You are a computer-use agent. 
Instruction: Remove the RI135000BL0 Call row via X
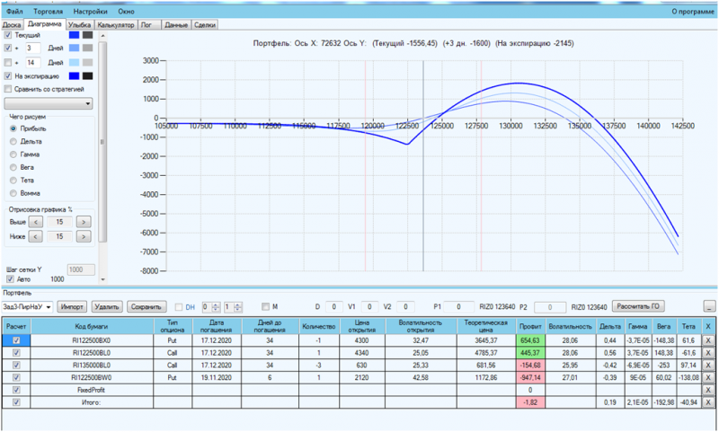pos(708,366)
